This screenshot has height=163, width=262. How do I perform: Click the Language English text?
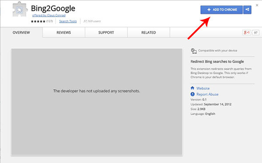pyautogui.click(x=203, y=114)
